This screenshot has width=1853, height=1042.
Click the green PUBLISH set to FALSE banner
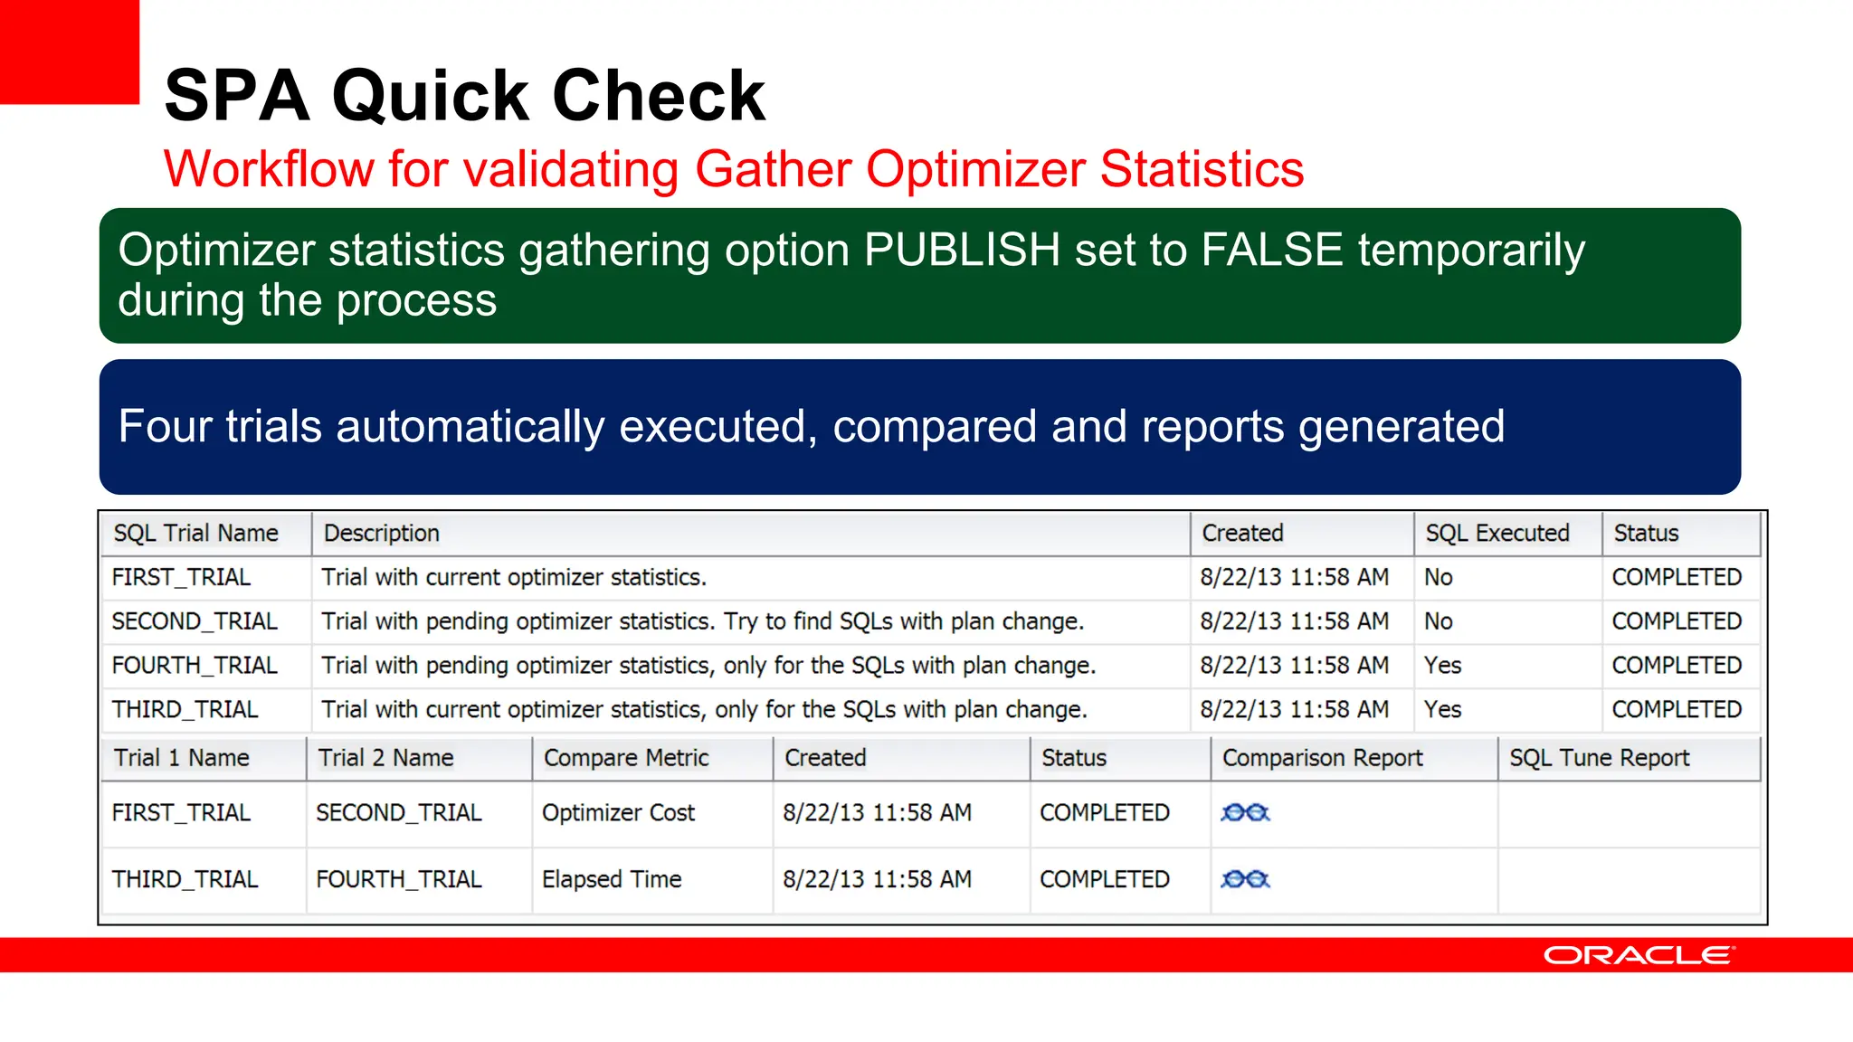click(919, 275)
